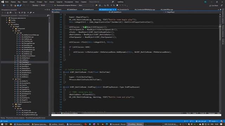Open the Develop configuration dropdown

pos(36,6)
